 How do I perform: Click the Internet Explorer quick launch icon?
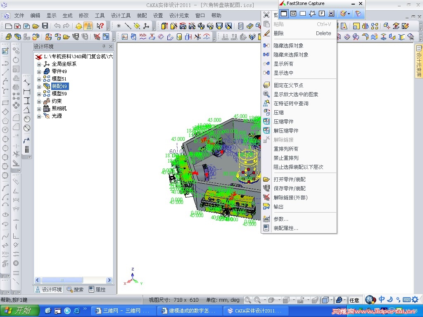[76, 311]
